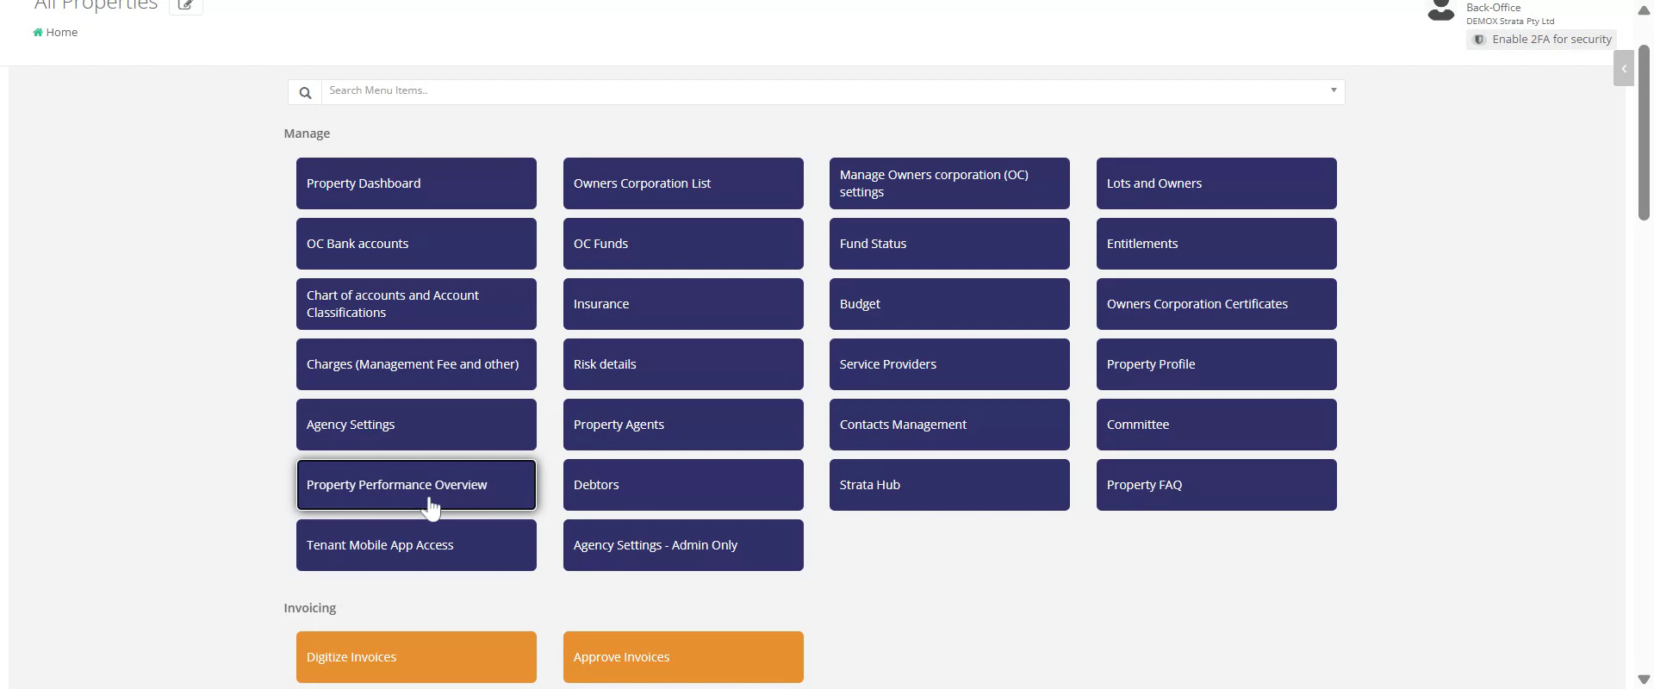
Task: Collapse the side panel using arrow tab
Action: tap(1623, 69)
